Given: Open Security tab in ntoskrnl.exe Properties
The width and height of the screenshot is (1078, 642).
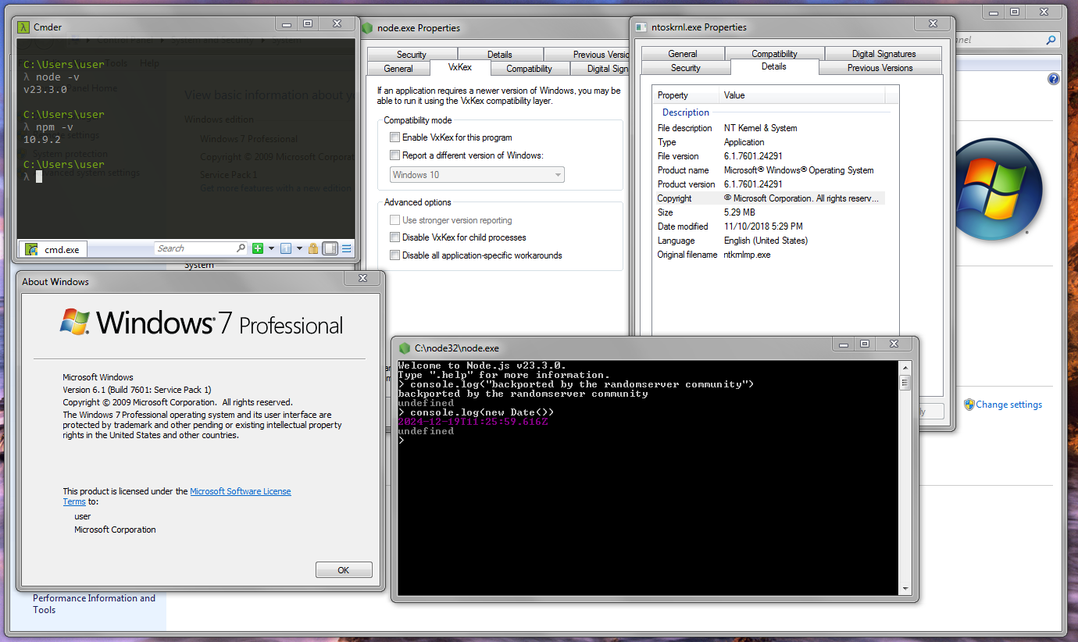Looking at the screenshot, I should pyautogui.click(x=686, y=68).
